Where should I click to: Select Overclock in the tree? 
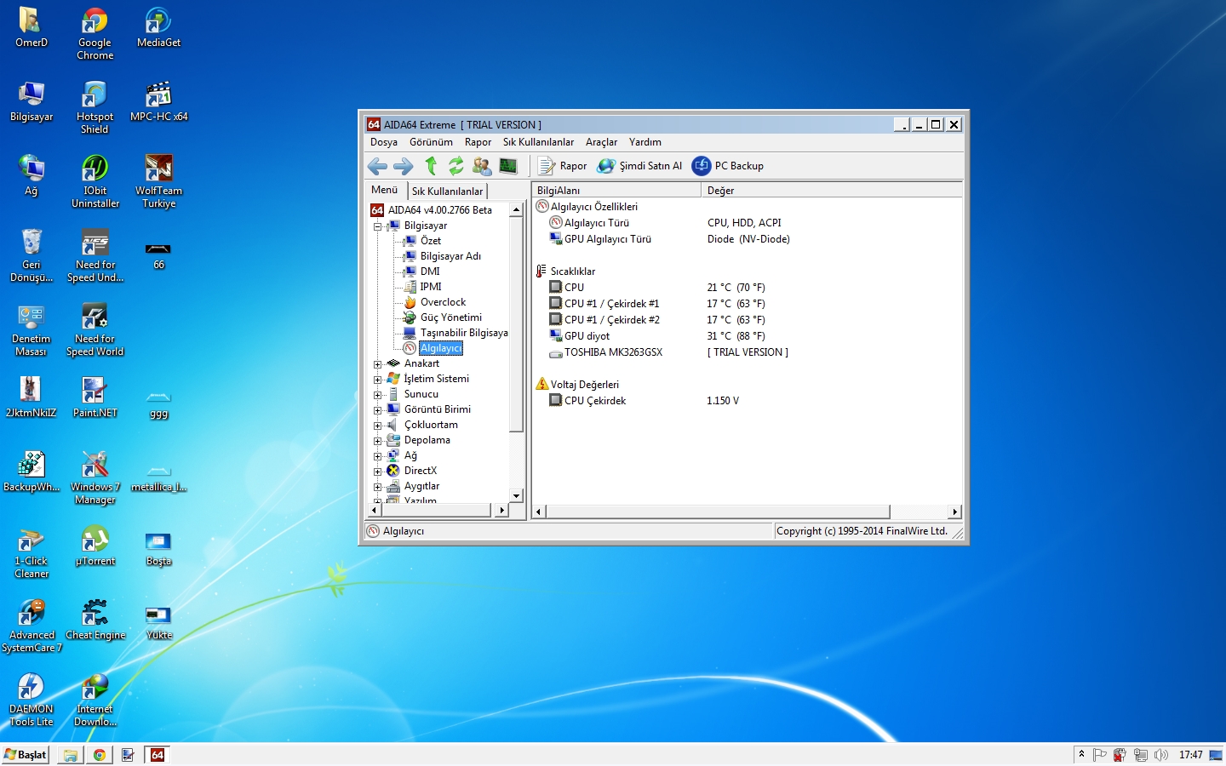pyautogui.click(x=443, y=302)
